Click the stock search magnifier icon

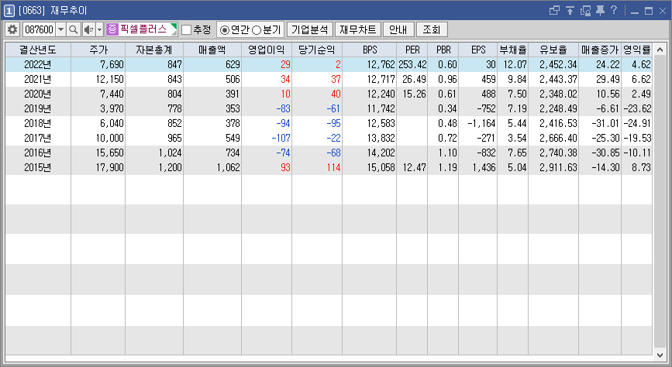click(x=74, y=29)
